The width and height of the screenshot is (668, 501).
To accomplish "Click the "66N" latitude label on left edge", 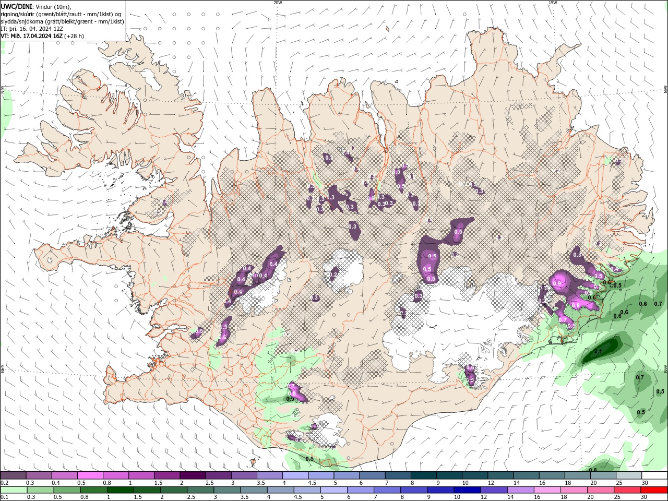I will [x=3, y=90].
